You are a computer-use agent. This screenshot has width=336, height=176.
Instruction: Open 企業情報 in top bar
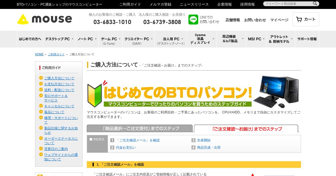tap(225, 4)
